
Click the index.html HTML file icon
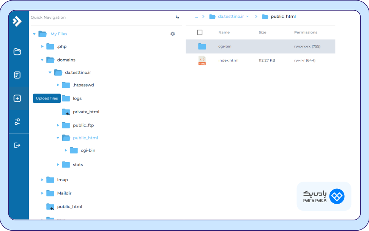pos(202,60)
